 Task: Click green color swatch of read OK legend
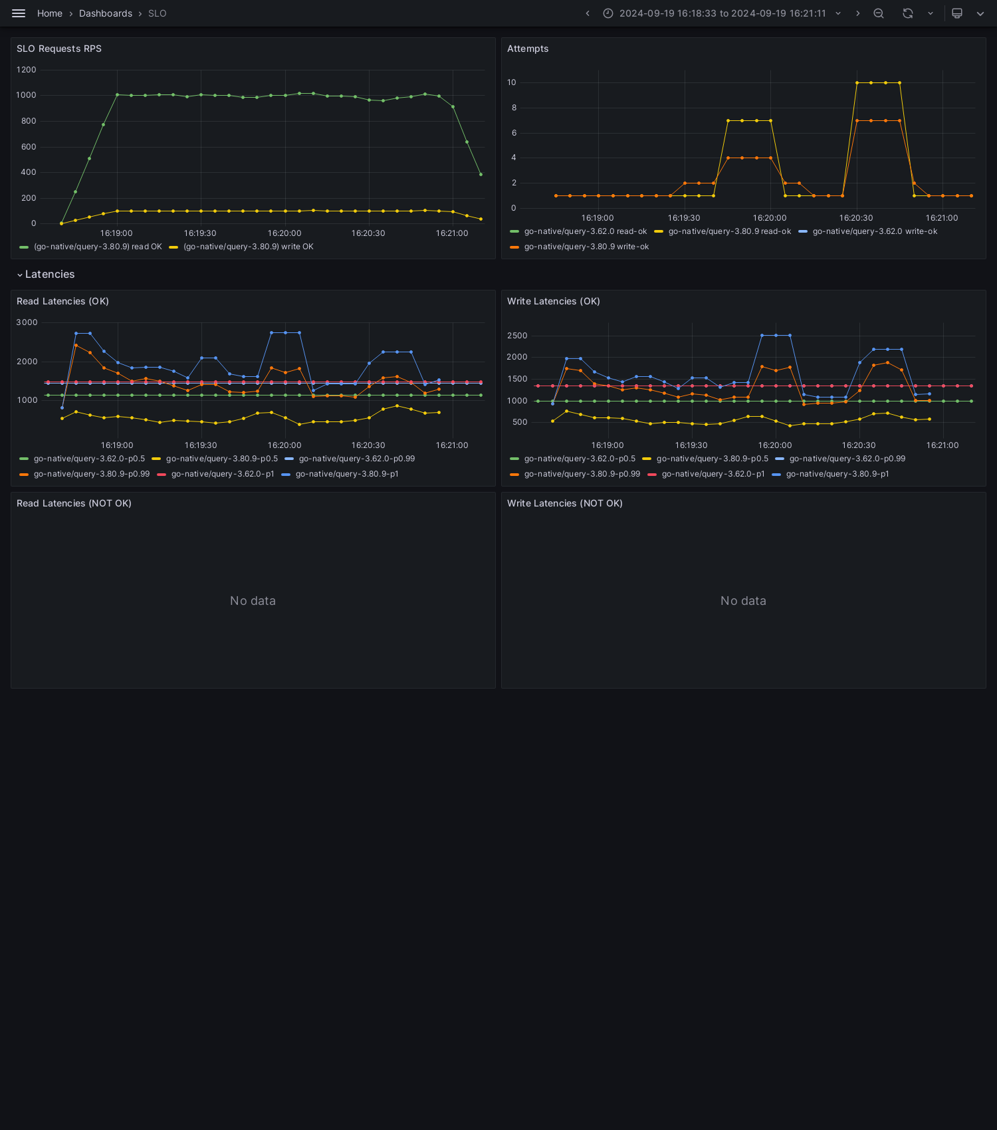(24, 247)
